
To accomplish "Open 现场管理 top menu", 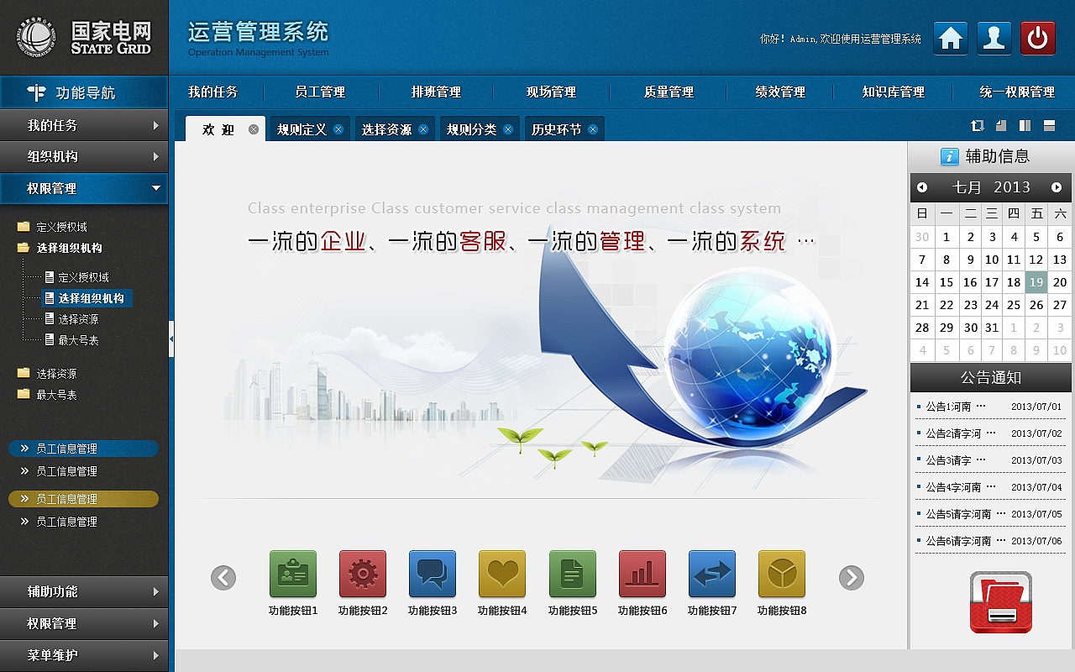I will [x=551, y=92].
